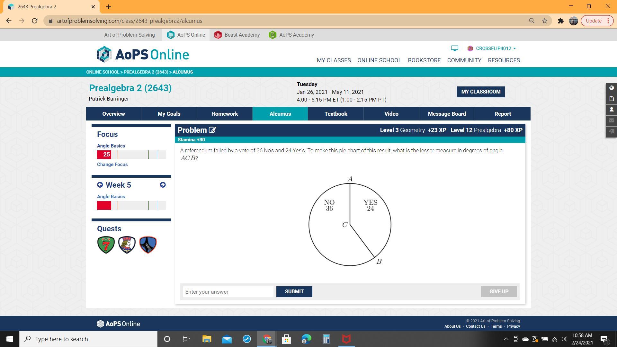Open the COMMUNITY navigation menu
The image size is (617, 347).
464,60
